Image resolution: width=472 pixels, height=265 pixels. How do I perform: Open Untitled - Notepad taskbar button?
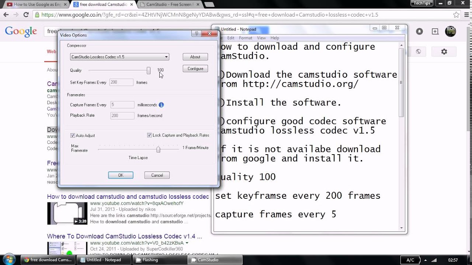pos(104,260)
